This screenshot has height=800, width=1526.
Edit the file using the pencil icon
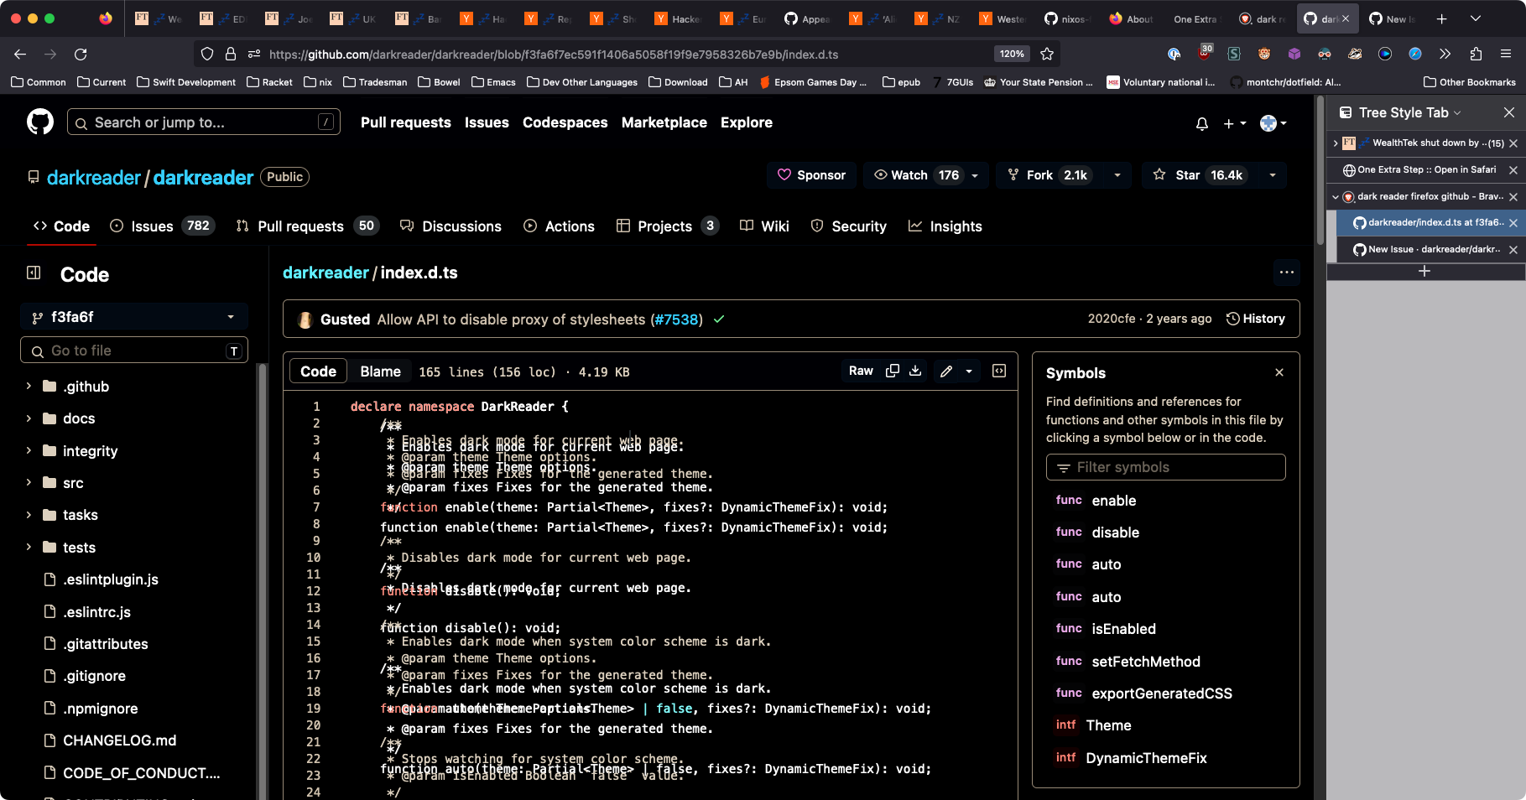pyautogui.click(x=945, y=371)
